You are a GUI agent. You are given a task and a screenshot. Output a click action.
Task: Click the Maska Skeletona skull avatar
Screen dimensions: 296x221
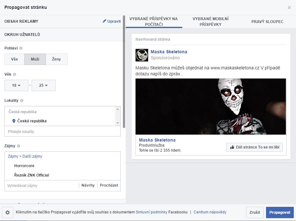(142, 55)
